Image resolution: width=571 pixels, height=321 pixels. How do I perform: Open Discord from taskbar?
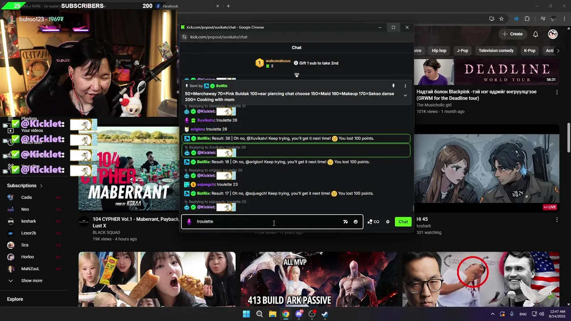click(299, 314)
